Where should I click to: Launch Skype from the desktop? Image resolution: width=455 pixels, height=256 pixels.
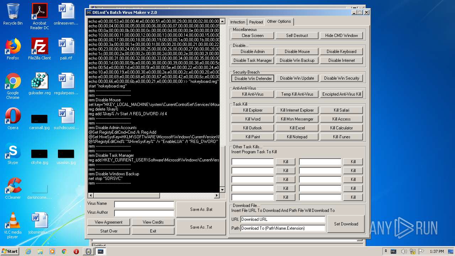click(13, 154)
